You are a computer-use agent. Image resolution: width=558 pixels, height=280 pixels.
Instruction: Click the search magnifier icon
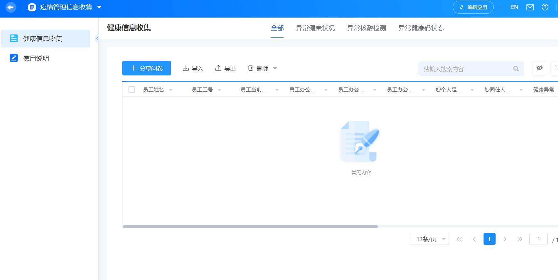click(516, 69)
